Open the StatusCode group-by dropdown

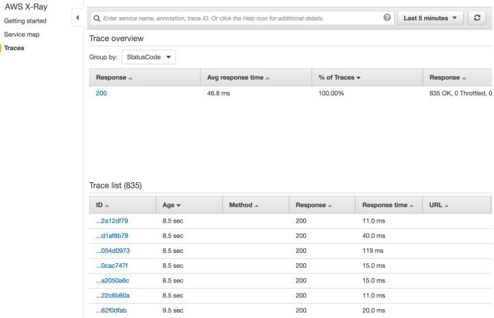point(149,57)
